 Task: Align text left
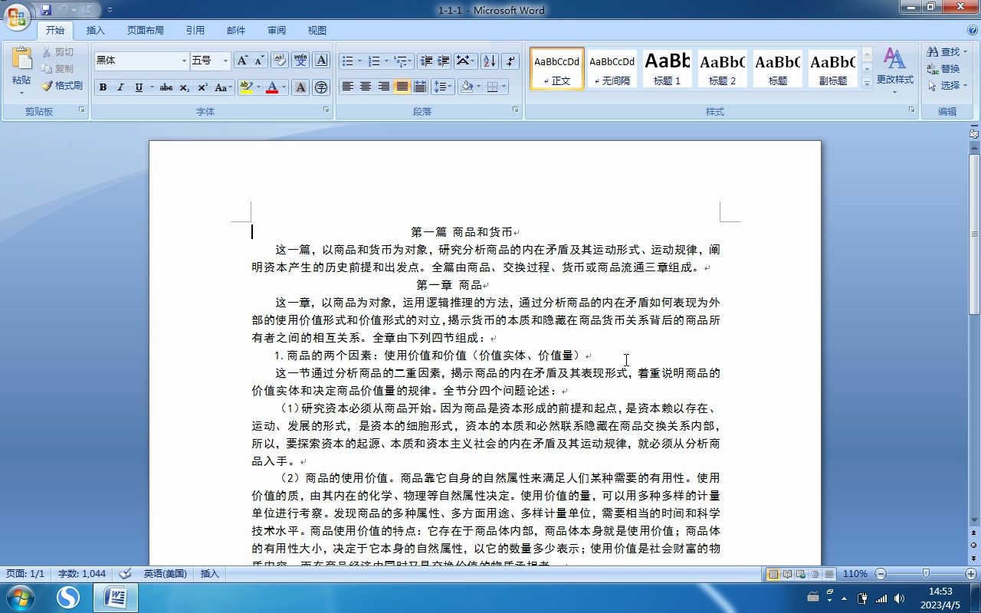(x=348, y=87)
